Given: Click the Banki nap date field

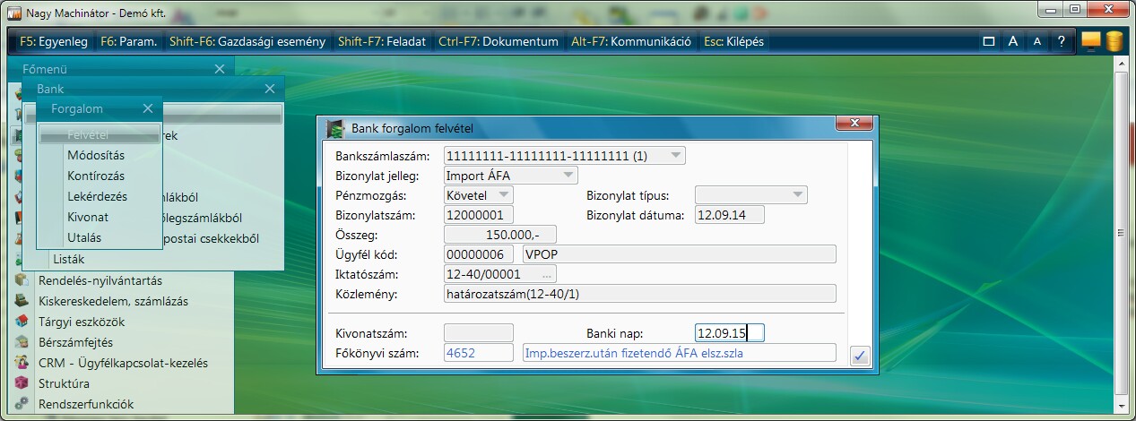Looking at the screenshot, I should click(x=728, y=333).
